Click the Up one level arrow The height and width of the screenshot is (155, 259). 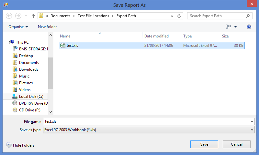(x=33, y=16)
